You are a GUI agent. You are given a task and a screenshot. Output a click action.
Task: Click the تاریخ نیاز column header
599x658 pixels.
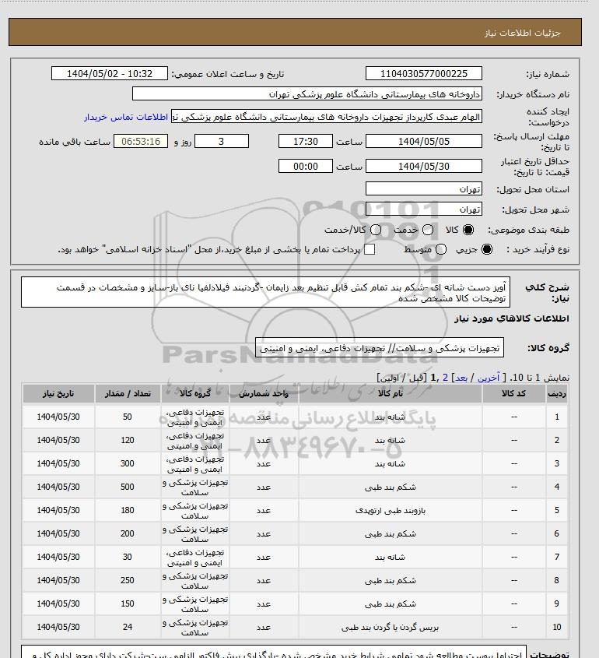(x=58, y=393)
